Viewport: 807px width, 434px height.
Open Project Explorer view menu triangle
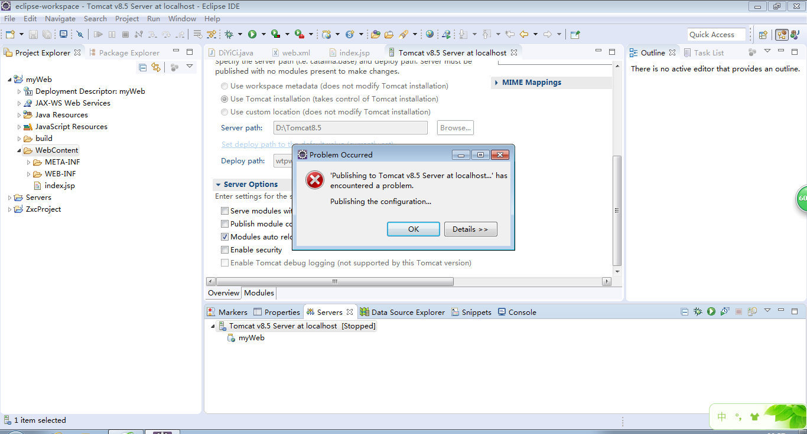[x=190, y=67]
